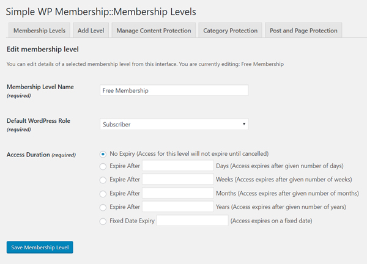Choose Expire After Days radio option

[103, 166]
